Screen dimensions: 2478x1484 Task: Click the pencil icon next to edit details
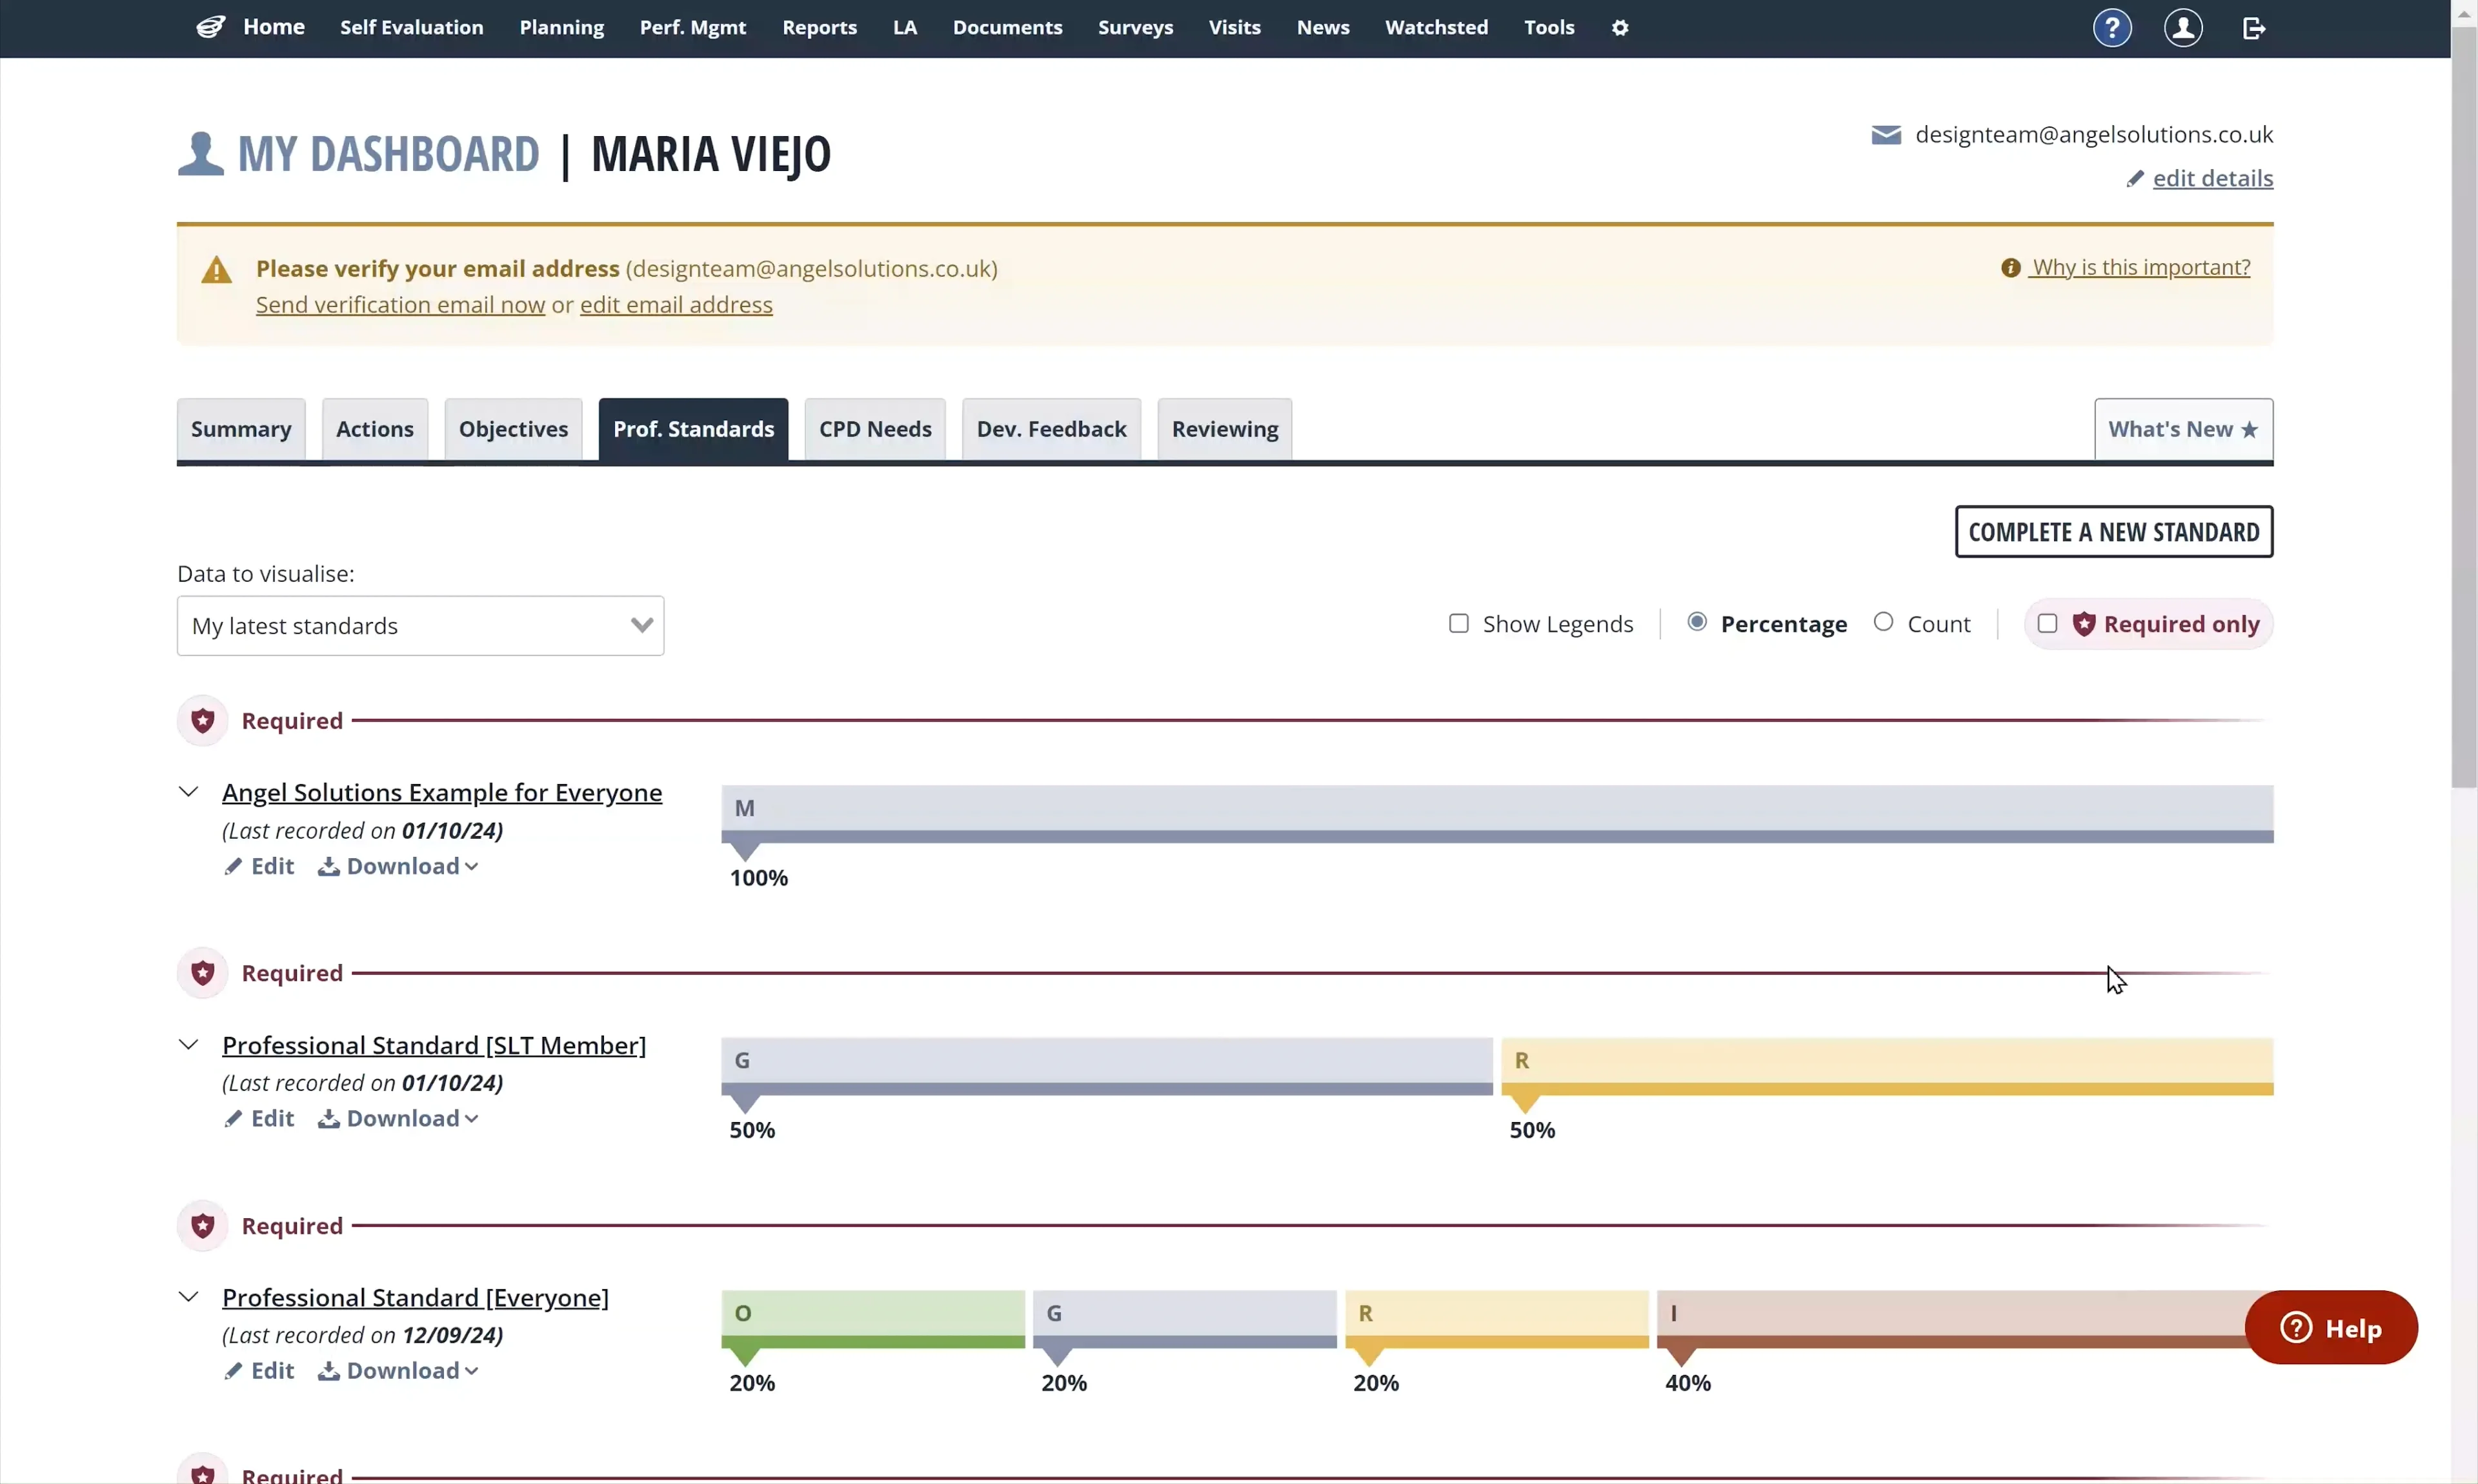pyautogui.click(x=2135, y=178)
